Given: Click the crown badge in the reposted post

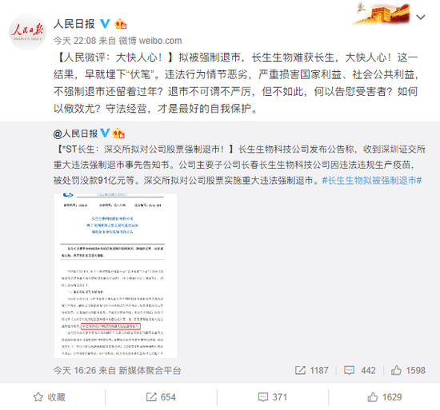Looking at the screenshot, I should point(118,133).
